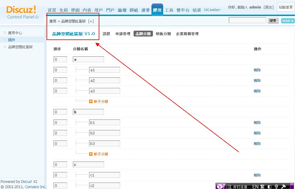This screenshot has height=189, width=295.
Task: Click the Yahoo input method icon in the taskbar
Action: [221, 186]
